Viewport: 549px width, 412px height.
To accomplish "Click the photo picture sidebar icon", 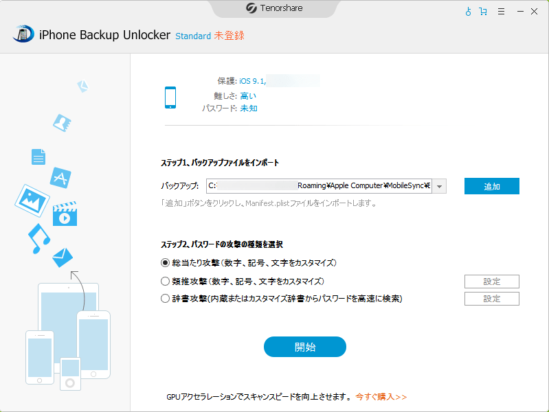I will [32, 201].
